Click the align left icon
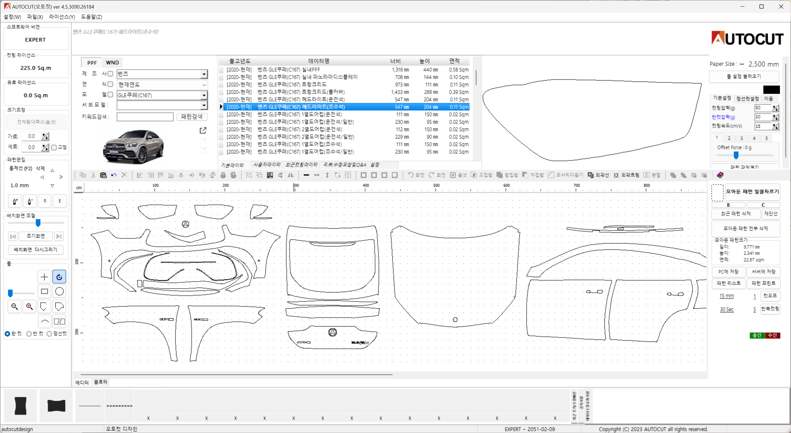This screenshot has height=433, width=791. pyautogui.click(x=140, y=175)
